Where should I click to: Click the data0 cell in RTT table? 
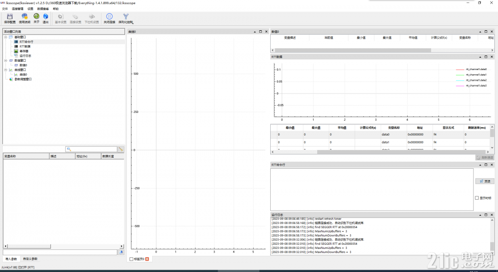point(394,135)
